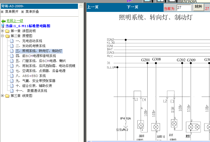Click the G308 ground label in diagram

click(x=156, y=59)
